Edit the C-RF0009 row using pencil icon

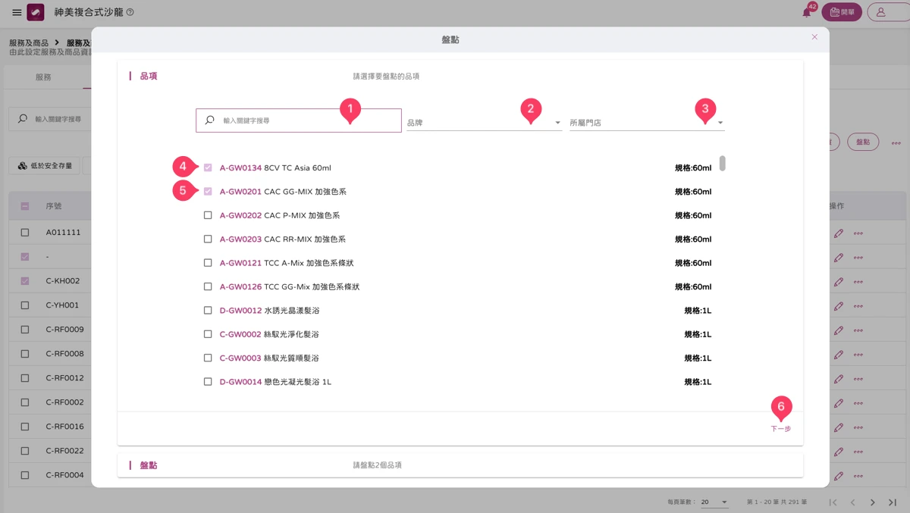[838, 330]
